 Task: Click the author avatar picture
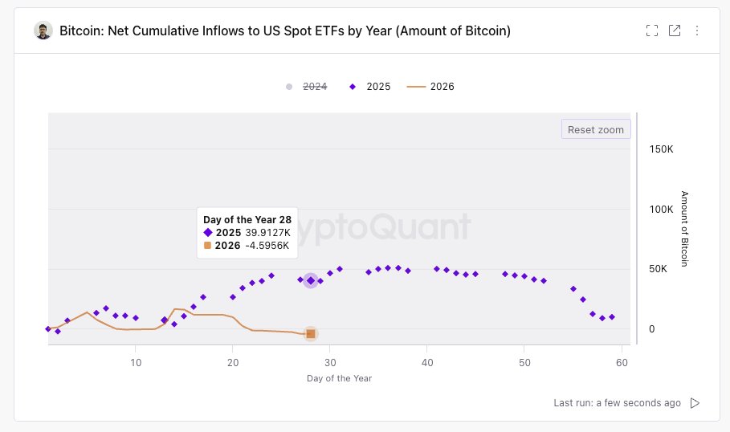pos(43,31)
